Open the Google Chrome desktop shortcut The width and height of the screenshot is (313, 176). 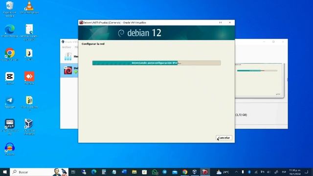click(10, 54)
